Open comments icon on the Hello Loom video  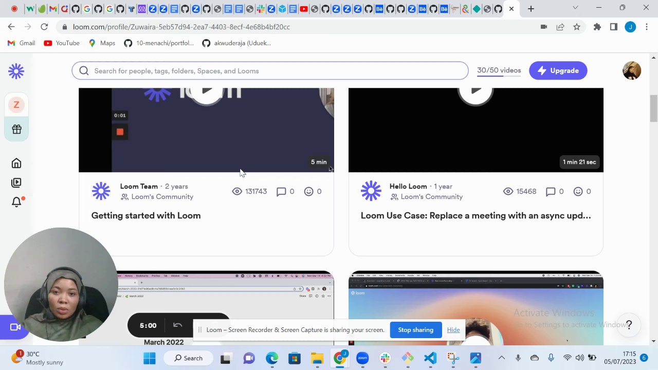(x=551, y=192)
